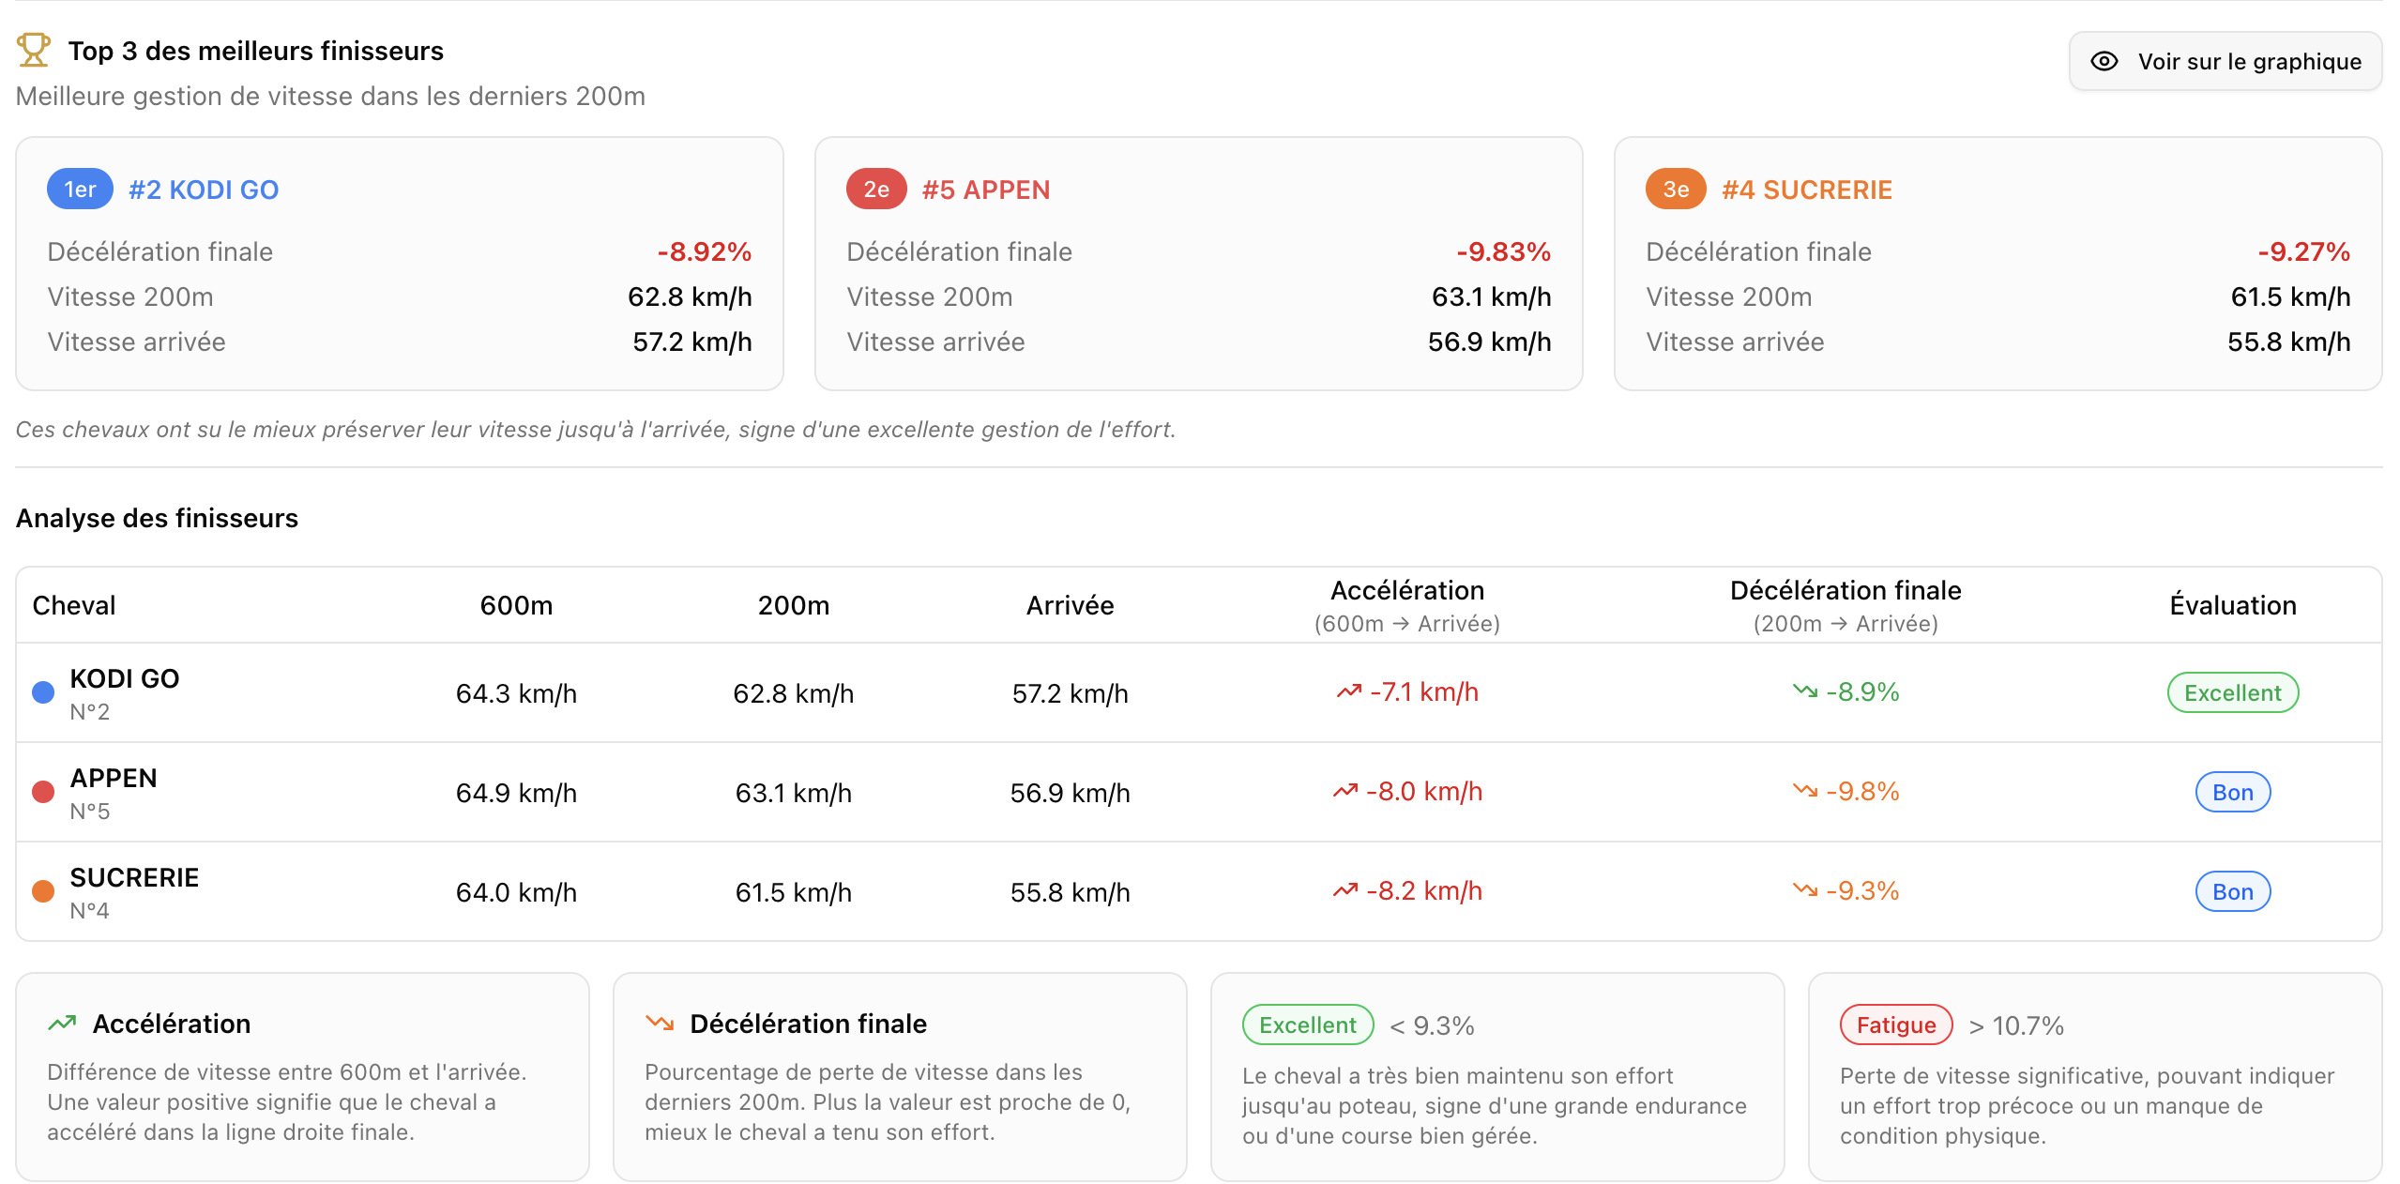Image resolution: width=2400 pixels, height=1184 pixels.
Task: Click the trophy icon beside Top 3 heading
Action: click(34, 50)
